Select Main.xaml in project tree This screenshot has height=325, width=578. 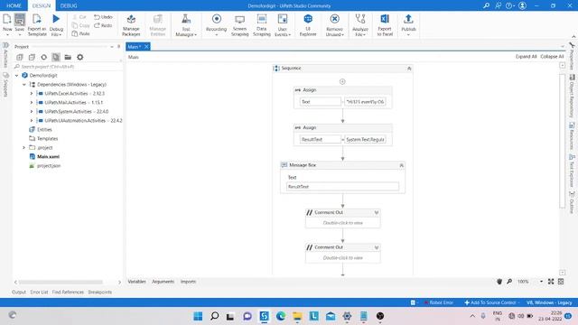tap(48, 156)
